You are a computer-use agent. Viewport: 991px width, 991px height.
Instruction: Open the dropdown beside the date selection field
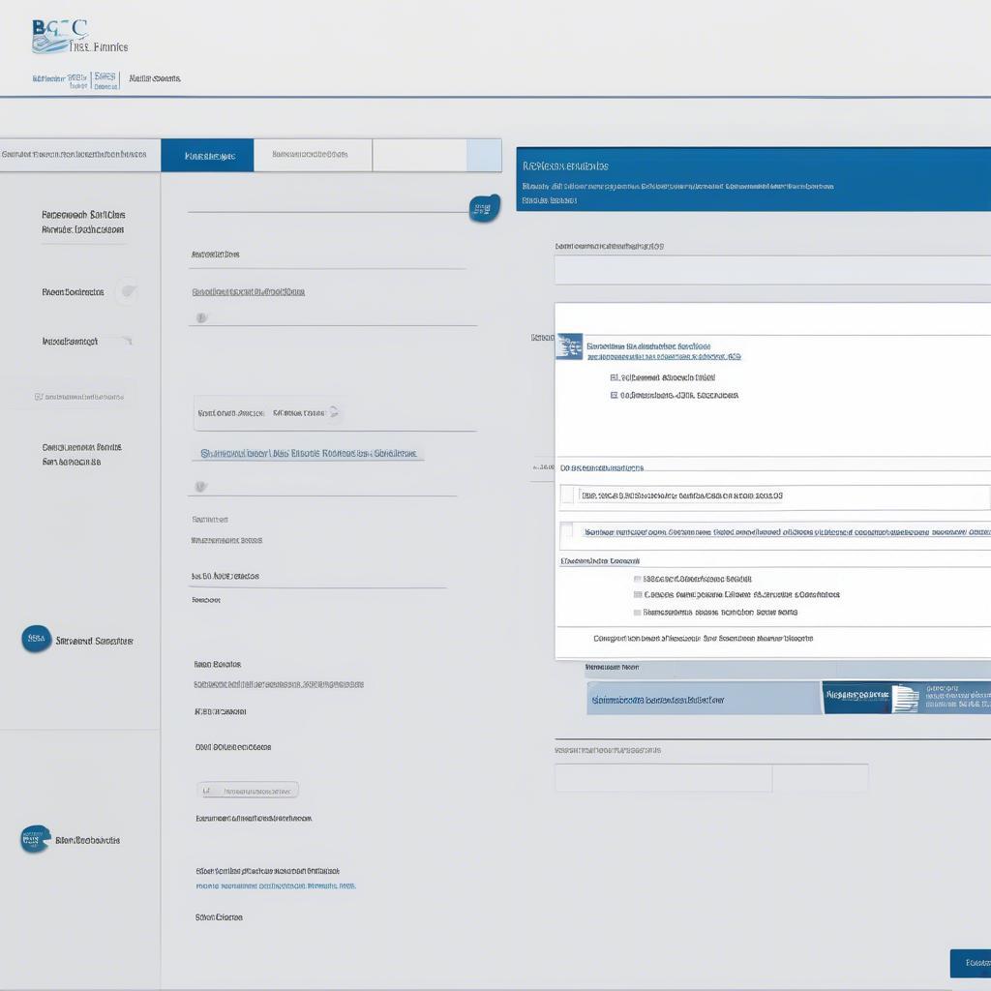[334, 412]
